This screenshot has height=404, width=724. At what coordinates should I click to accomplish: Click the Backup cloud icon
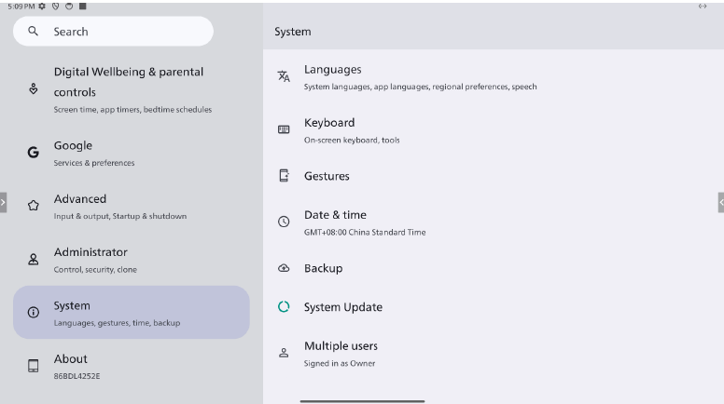click(284, 268)
